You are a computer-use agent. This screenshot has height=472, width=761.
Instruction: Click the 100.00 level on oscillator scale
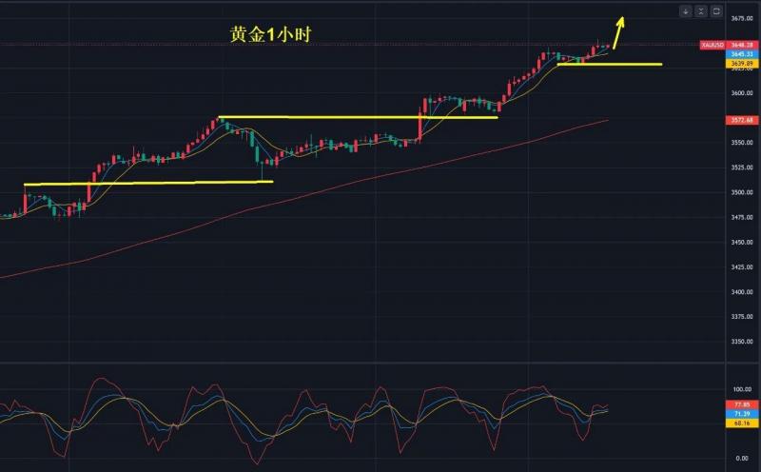(x=742, y=389)
